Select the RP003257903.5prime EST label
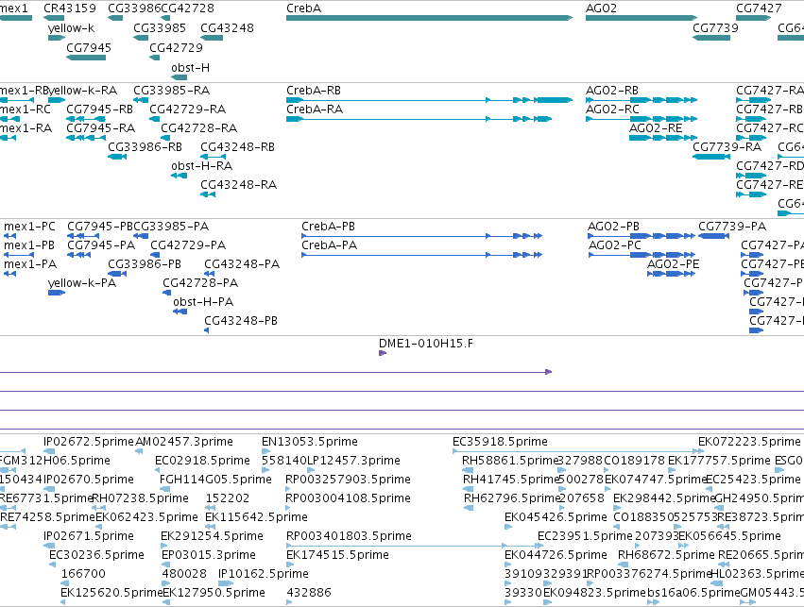This screenshot has width=804, height=607. pyautogui.click(x=349, y=480)
